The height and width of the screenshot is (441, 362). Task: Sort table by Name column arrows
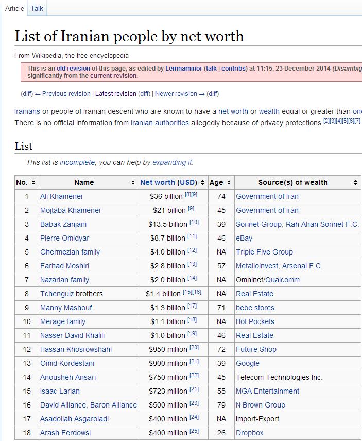[x=133, y=183]
